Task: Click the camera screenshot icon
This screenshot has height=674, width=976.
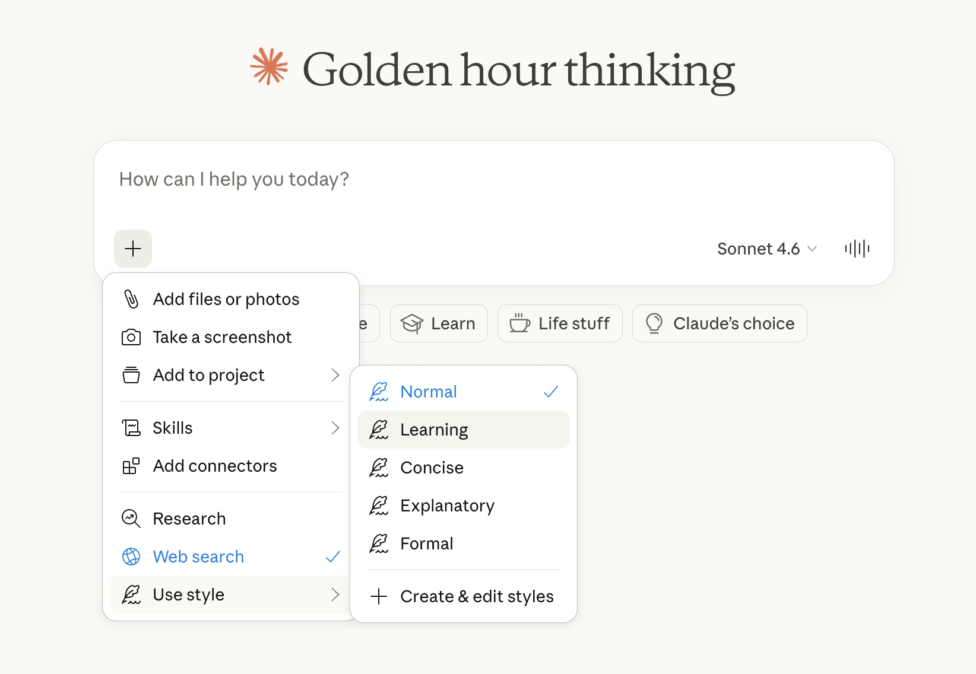Action: [131, 338]
